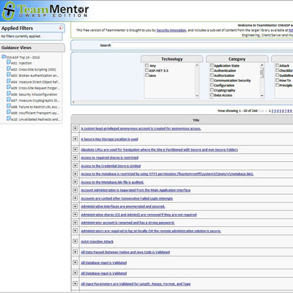This screenshot has height=293, width=293.
Task: Click the TeamMentor logo icon
Action: pyautogui.click(x=9, y=10)
